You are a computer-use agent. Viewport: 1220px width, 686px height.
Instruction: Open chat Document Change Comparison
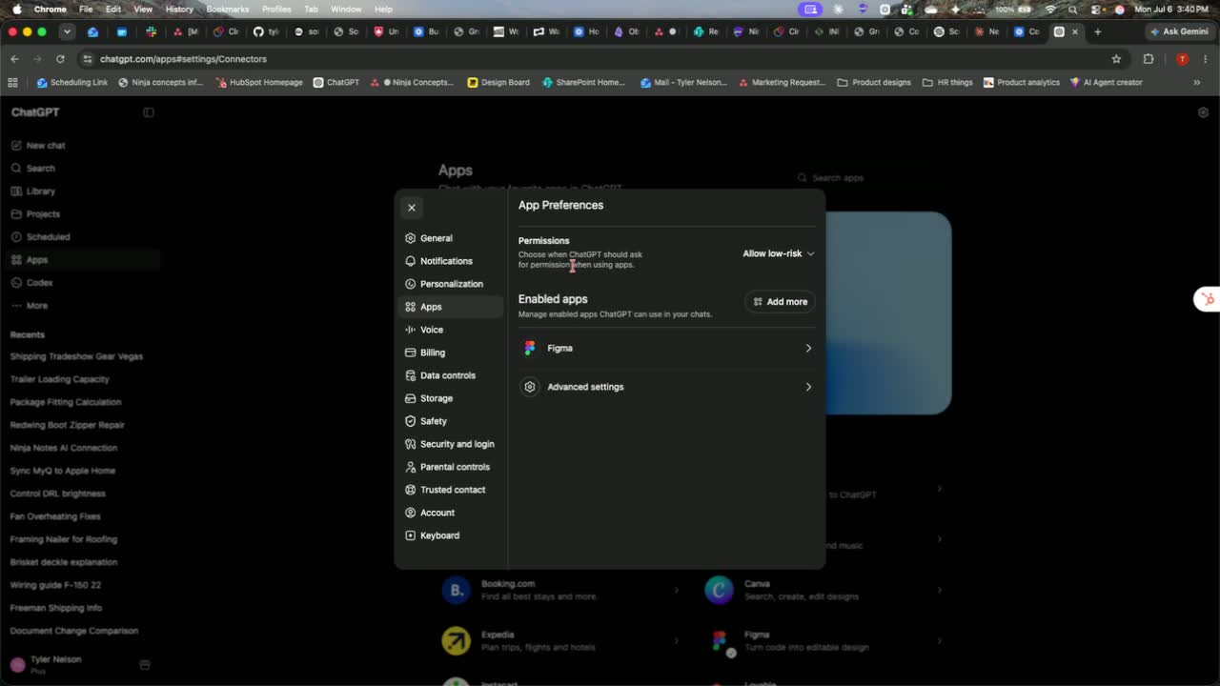74,631
